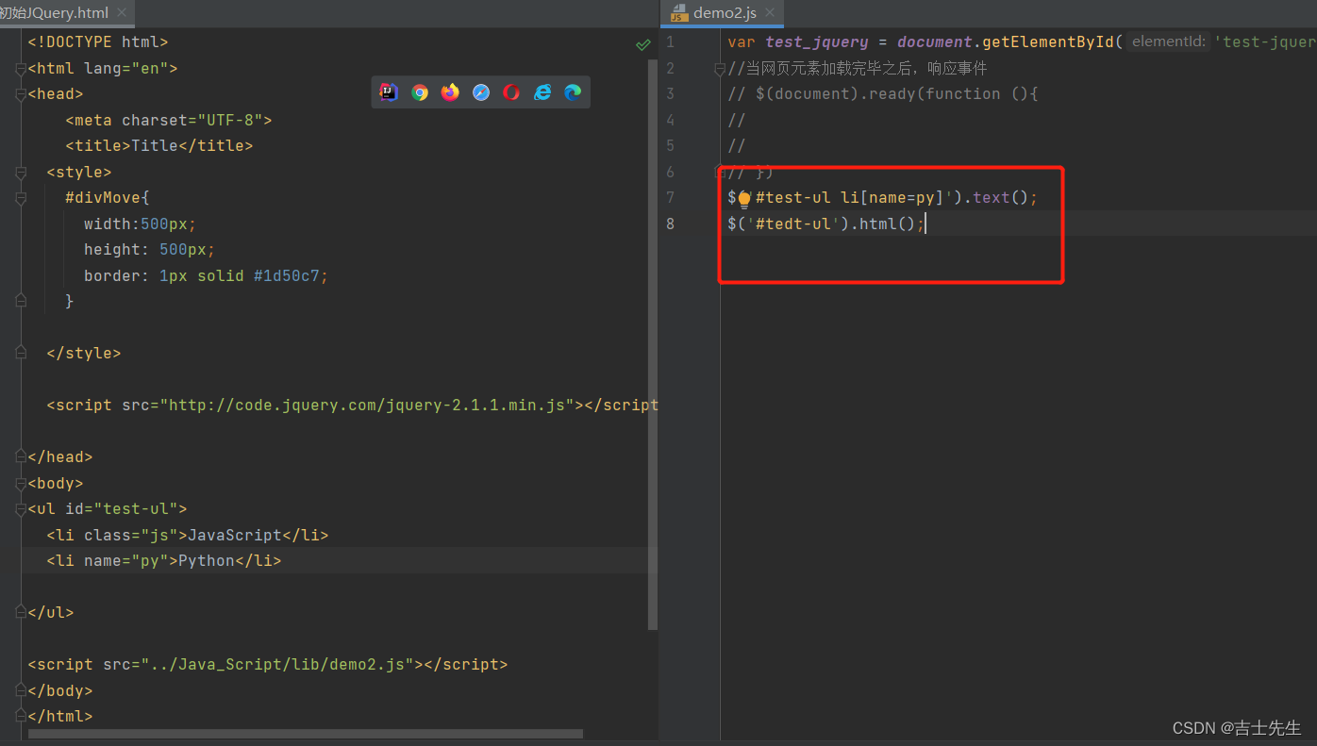Click the <meta charset="UTF-8"> line

tap(169, 121)
